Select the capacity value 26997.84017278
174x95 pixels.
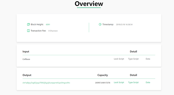(x=103, y=83)
